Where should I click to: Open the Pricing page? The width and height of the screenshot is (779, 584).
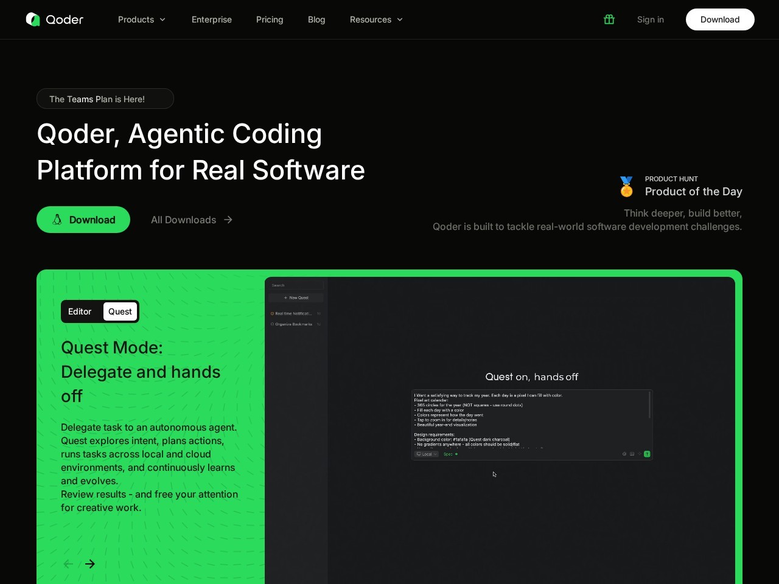point(270,19)
